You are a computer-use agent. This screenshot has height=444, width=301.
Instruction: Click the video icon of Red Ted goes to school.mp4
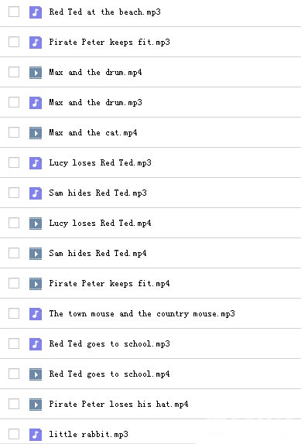36,374
